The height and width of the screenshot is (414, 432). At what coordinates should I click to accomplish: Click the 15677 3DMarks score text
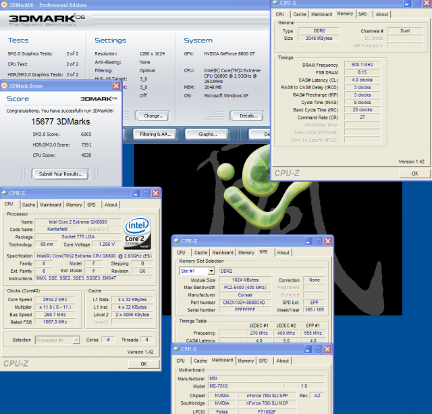click(x=61, y=122)
